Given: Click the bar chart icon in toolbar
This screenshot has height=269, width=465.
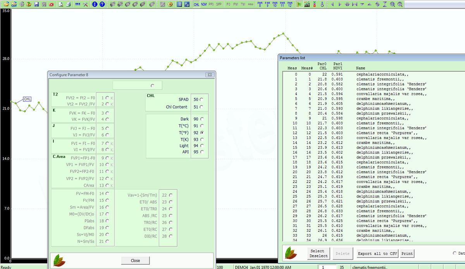Looking at the screenshot, I should tap(307, 4).
